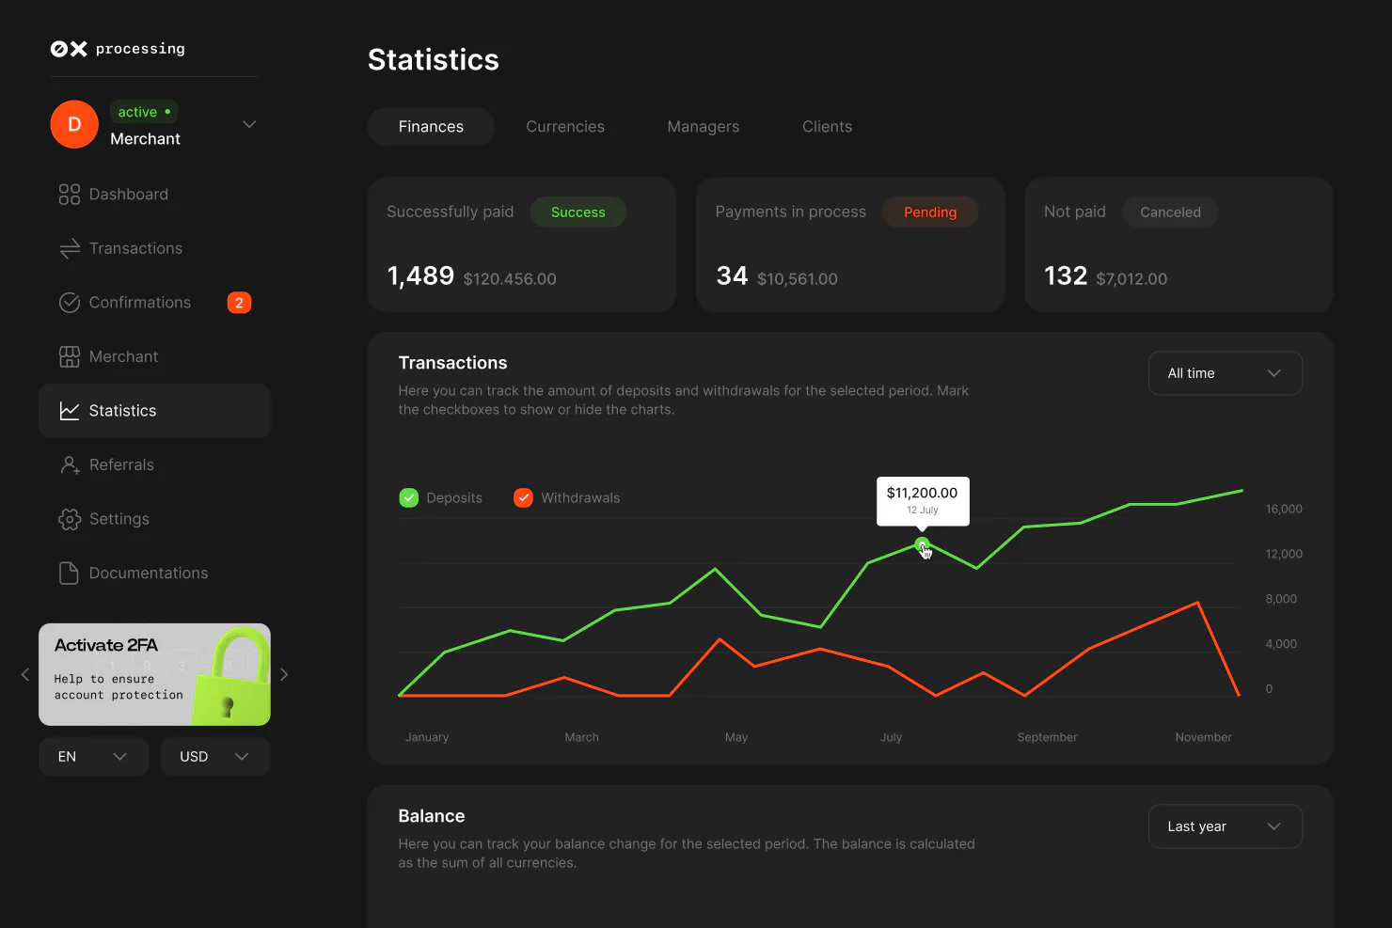Show previous promo card with left arrow
Viewport: 1392px width, 928px height.
(25, 674)
